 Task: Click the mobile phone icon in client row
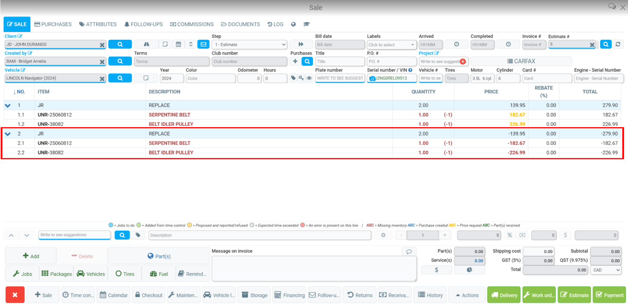191,45
